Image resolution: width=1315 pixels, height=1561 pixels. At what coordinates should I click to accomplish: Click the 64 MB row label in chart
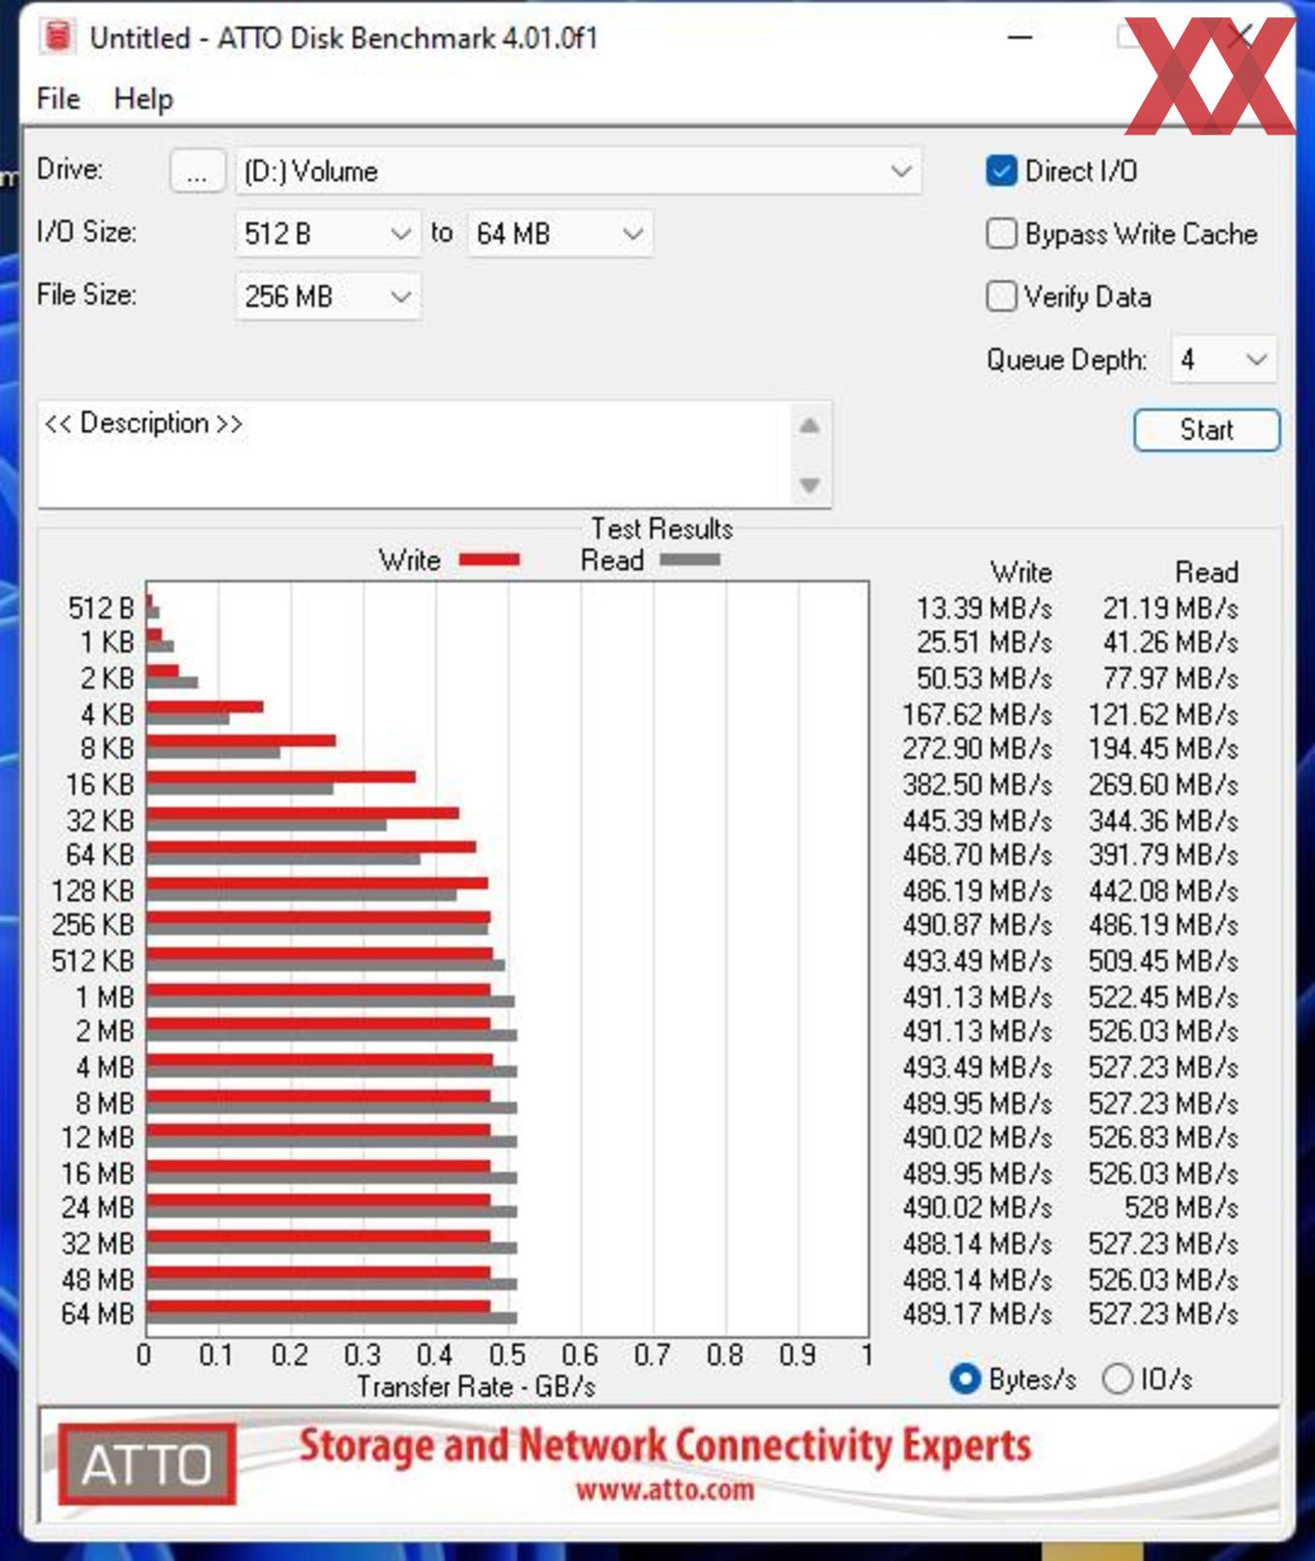coord(98,1315)
